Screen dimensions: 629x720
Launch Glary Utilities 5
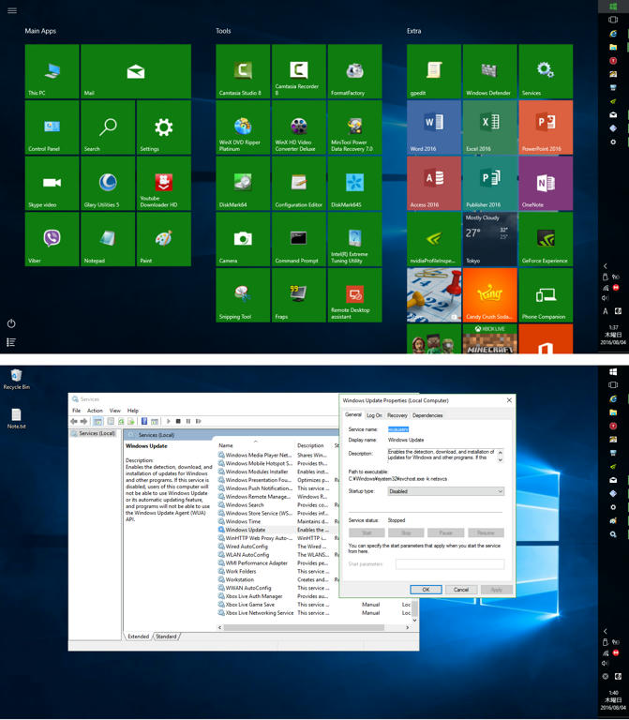(x=108, y=184)
